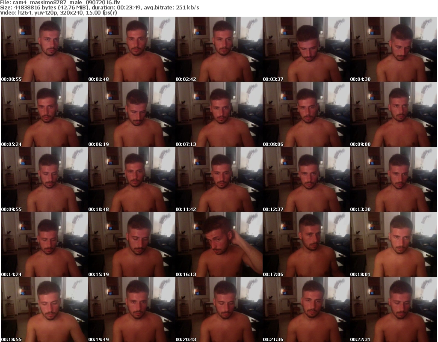Select the thumbnail at timestamp 00:18:01

(x=394, y=244)
